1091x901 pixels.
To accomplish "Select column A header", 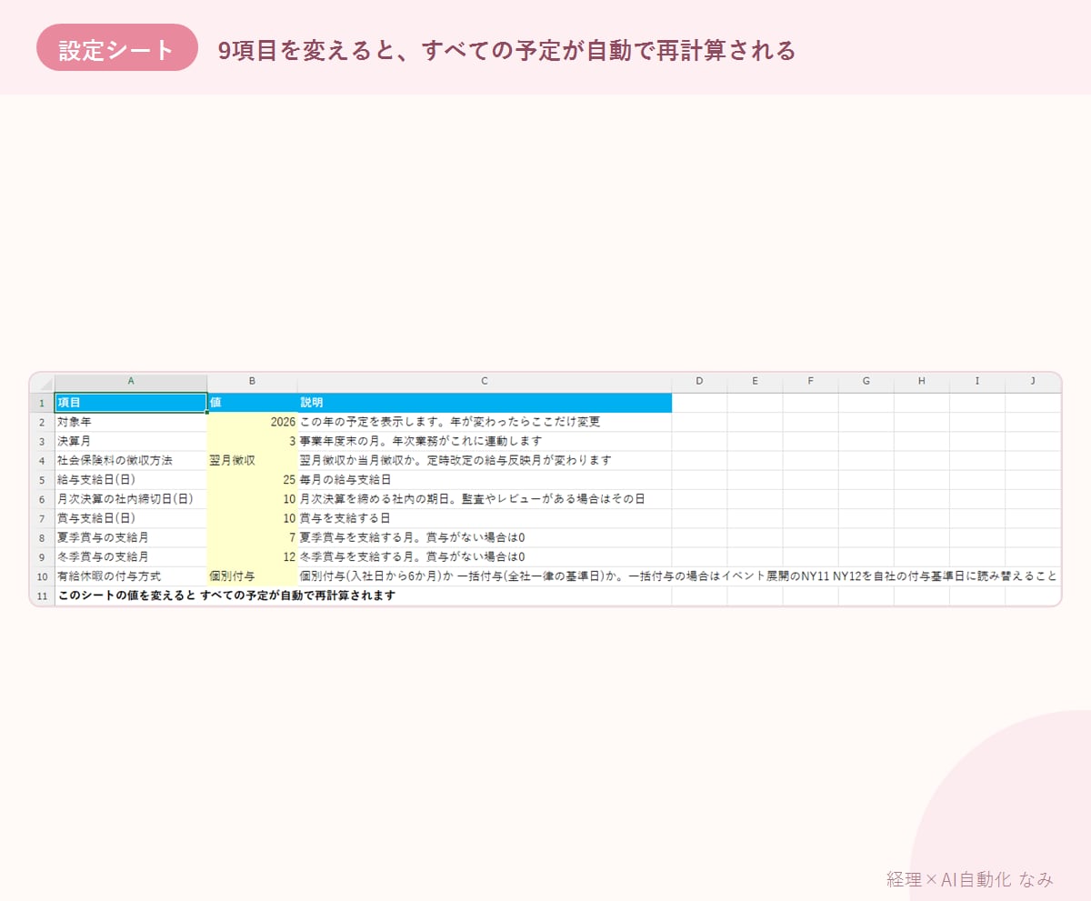I will coord(131,381).
